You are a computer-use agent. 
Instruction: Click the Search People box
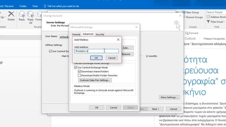coord(216,12)
